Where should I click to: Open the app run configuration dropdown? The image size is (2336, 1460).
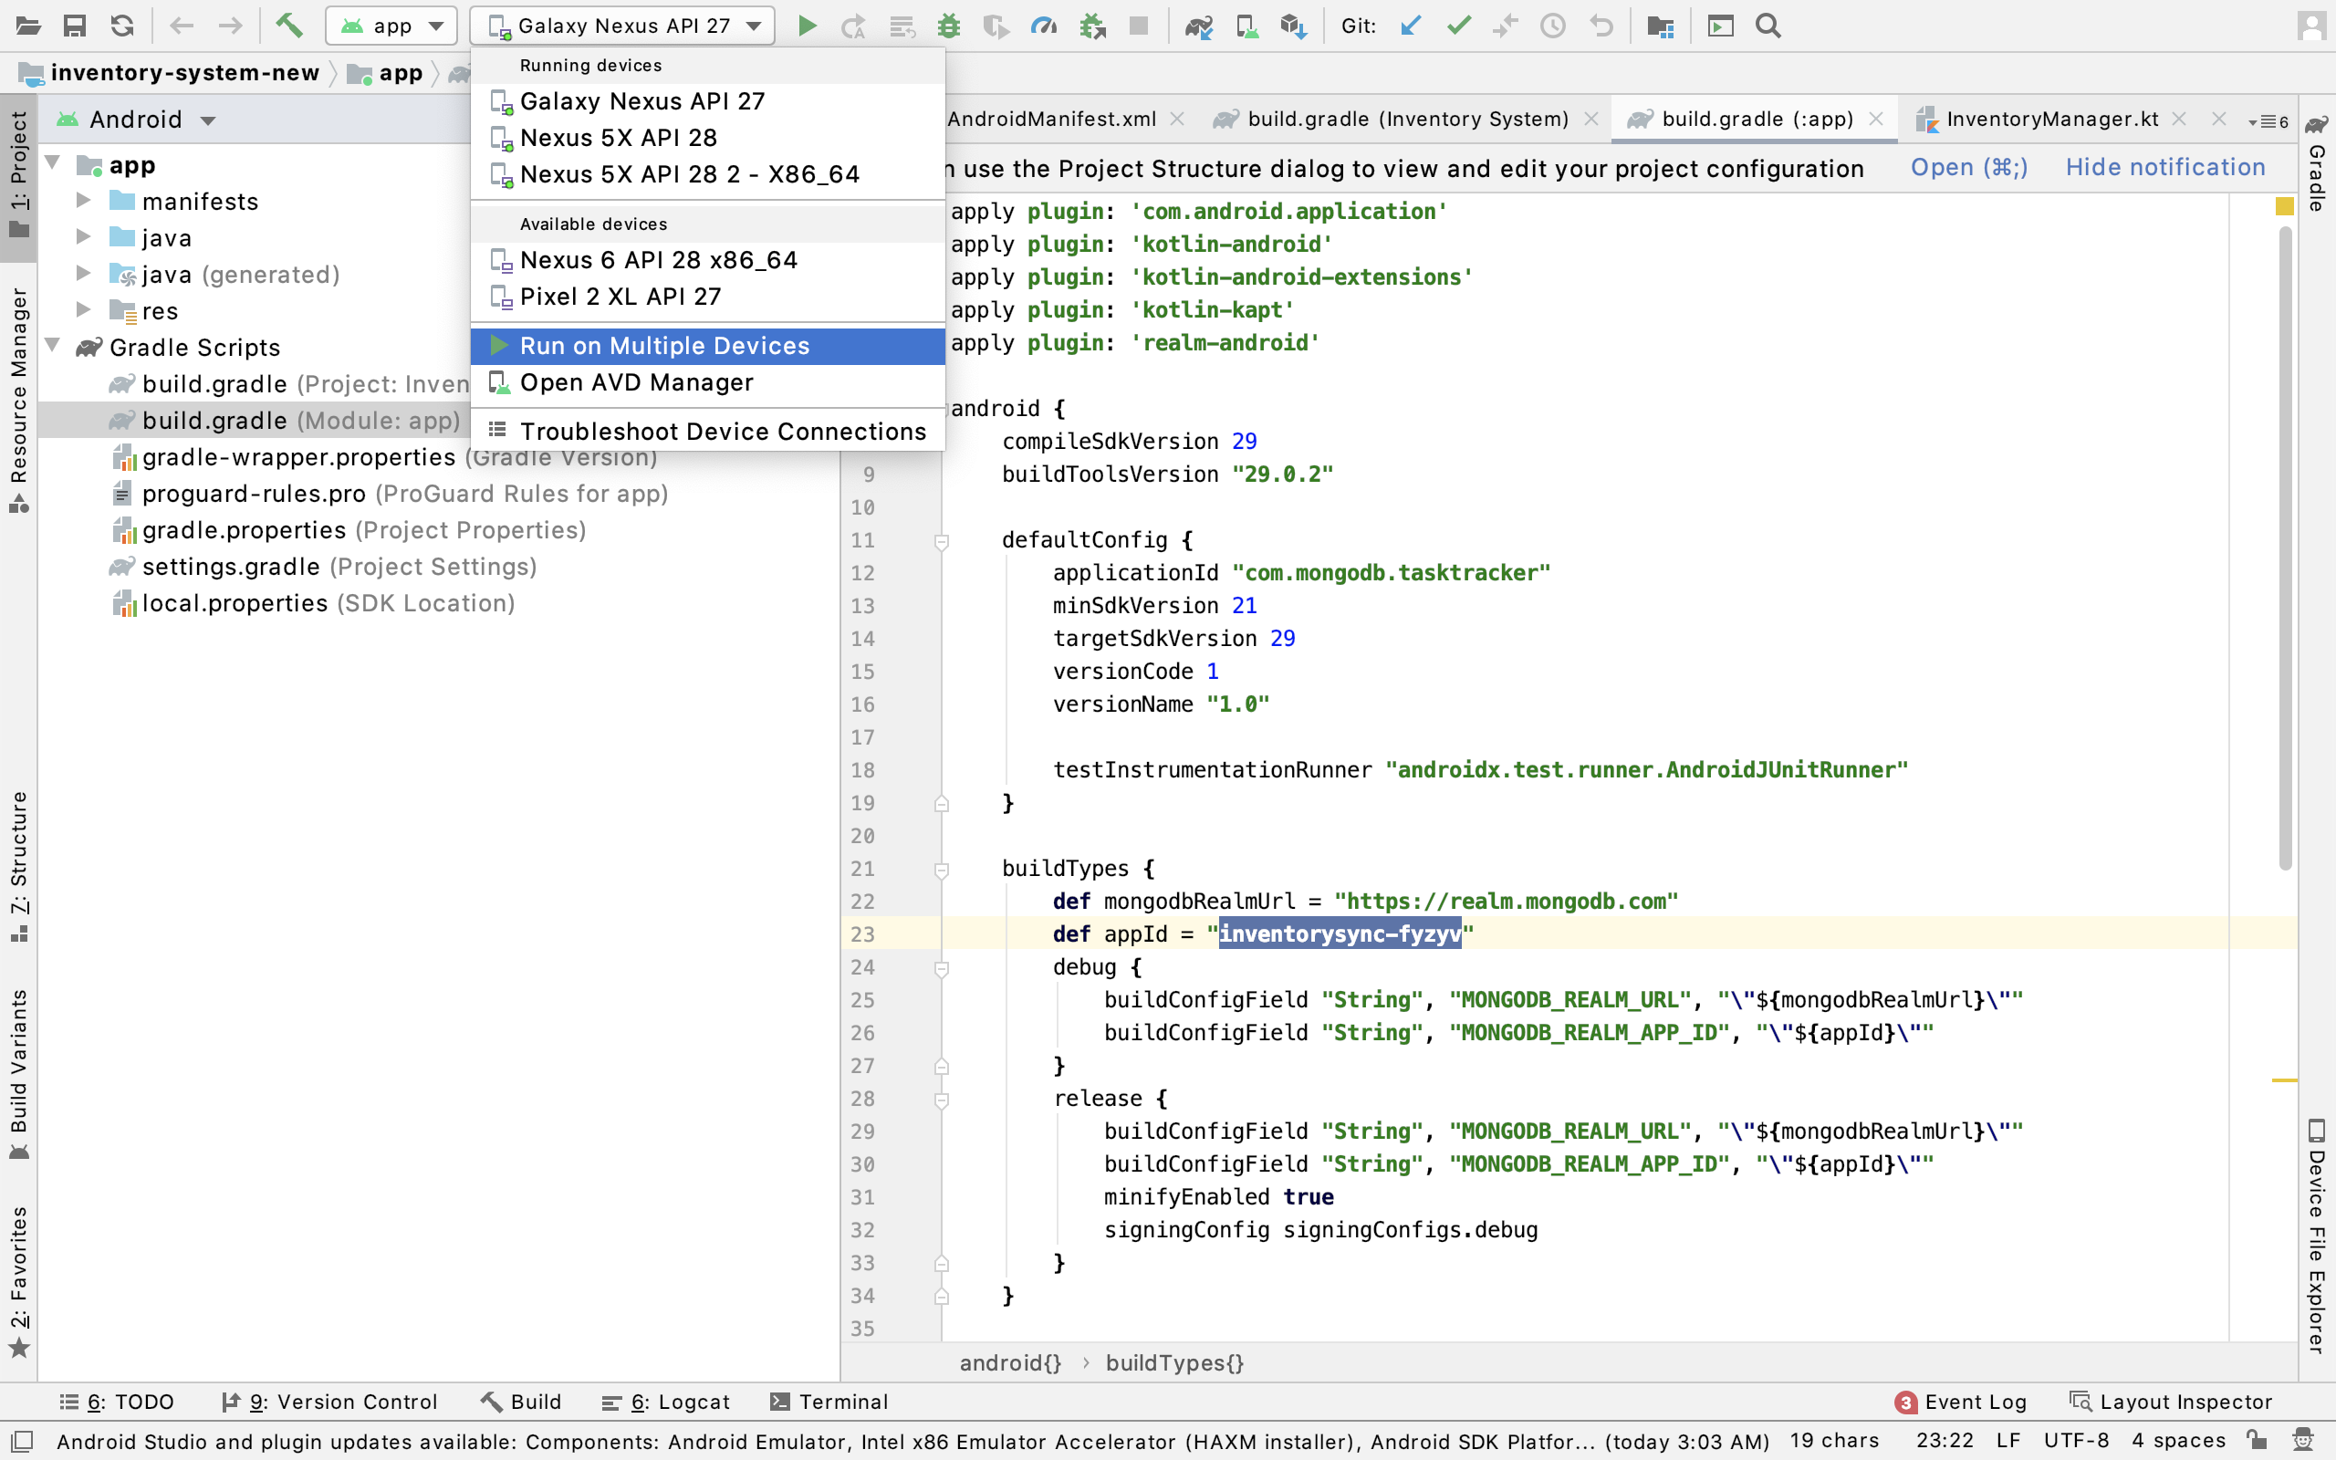point(391,26)
